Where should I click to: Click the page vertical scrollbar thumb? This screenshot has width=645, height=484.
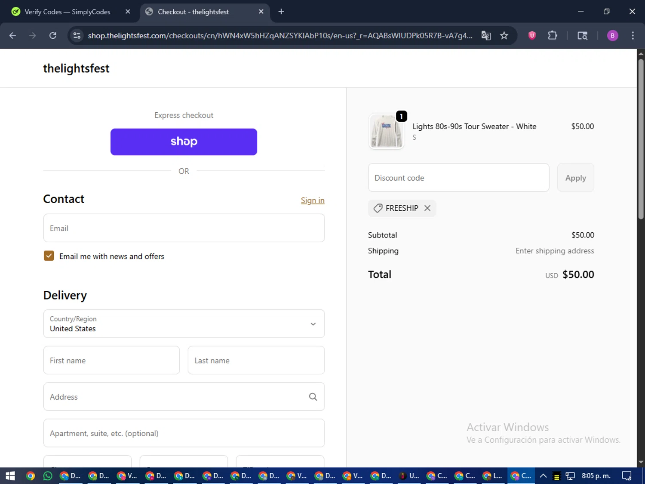(x=641, y=139)
